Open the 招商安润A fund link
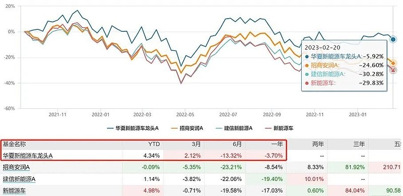This screenshot has width=403, height=196. click(x=16, y=168)
